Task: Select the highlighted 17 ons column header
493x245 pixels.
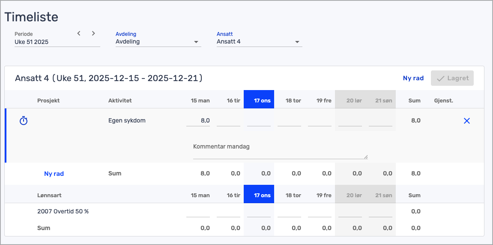Action: pyautogui.click(x=259, y=101)
